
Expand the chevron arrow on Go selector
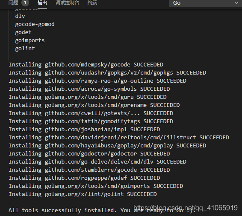click(x=236, y=3)
